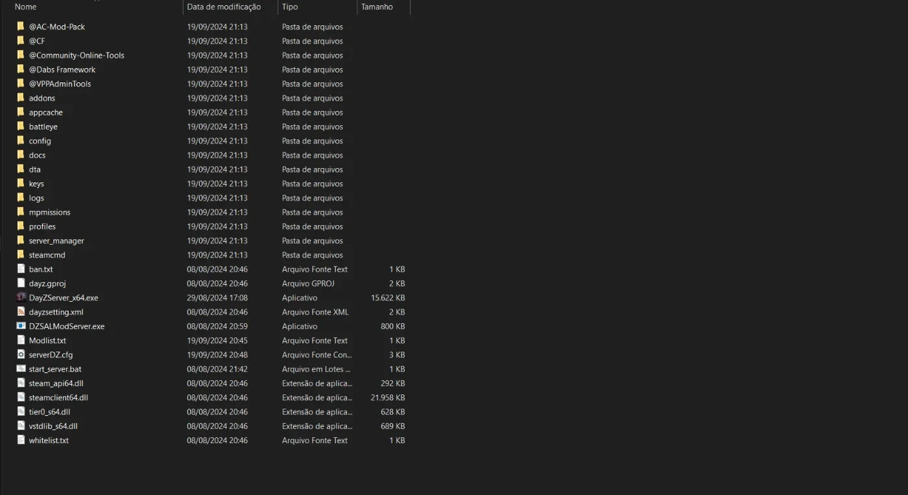The height and width of the screenshot is (495, 908).
Task: Select the tier0_s64.dll file name
Action: tap(49, 412)
